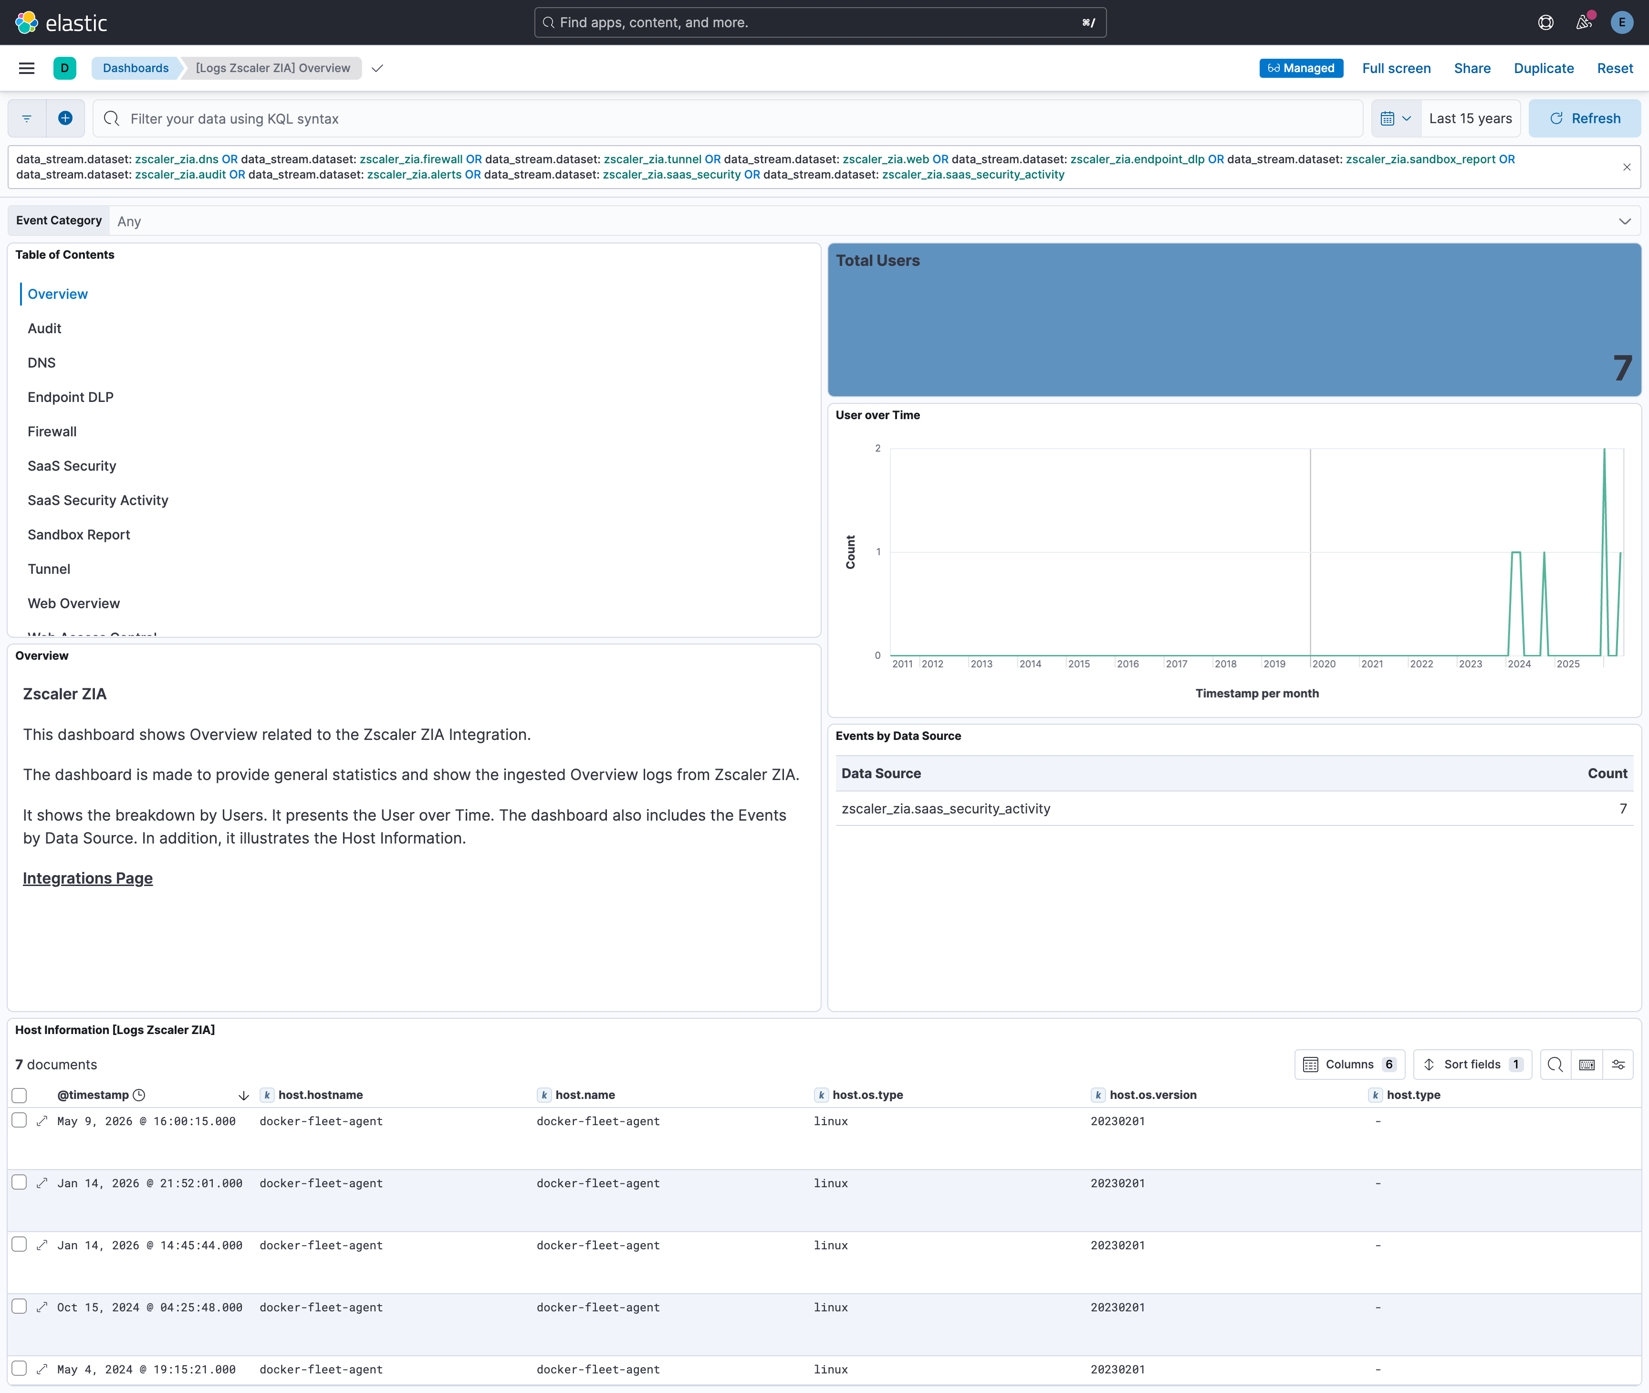This screenshot has height=1393, width=1649.
Task: Expand the Jan 14, 2026 14:45:44 document
Action: (42, 1245)
